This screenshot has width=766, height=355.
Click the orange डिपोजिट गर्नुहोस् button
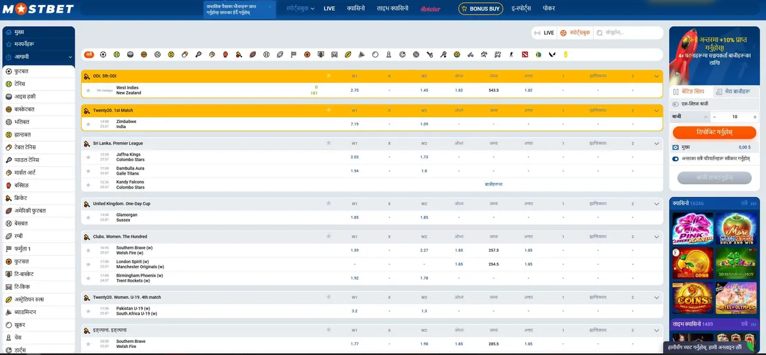715,131
